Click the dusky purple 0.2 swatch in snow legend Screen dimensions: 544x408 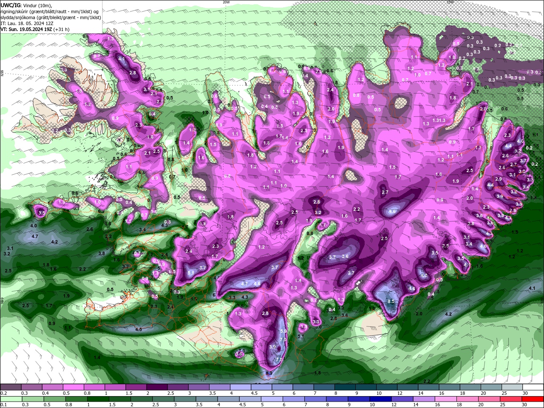tap(10, 387)
